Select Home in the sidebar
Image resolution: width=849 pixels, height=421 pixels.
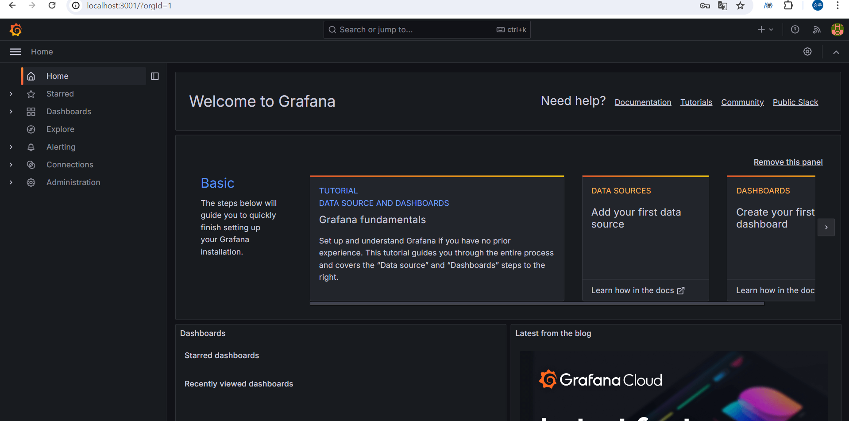tap(84, 76)
